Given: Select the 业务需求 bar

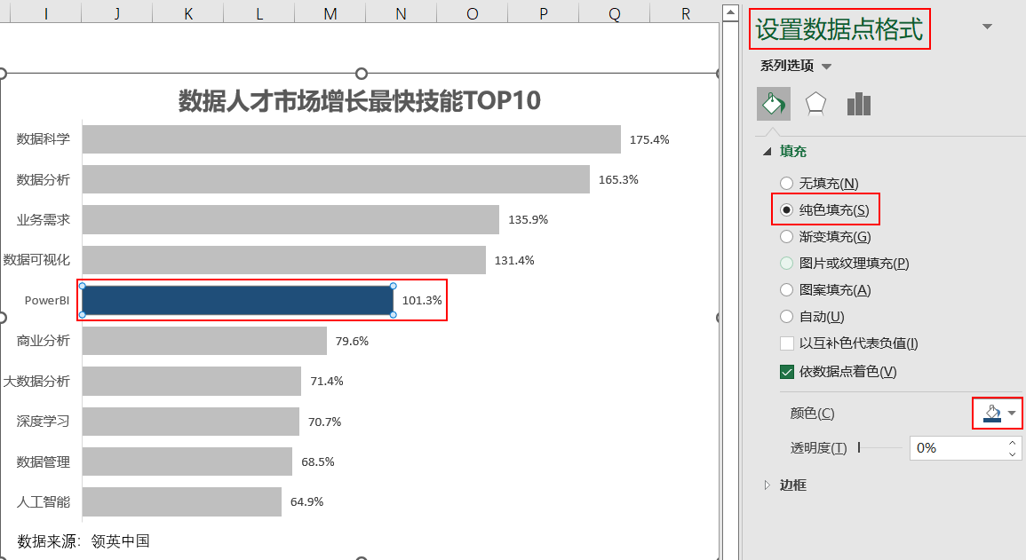Looking at the screenshot, I should click(x=290, y=219).
